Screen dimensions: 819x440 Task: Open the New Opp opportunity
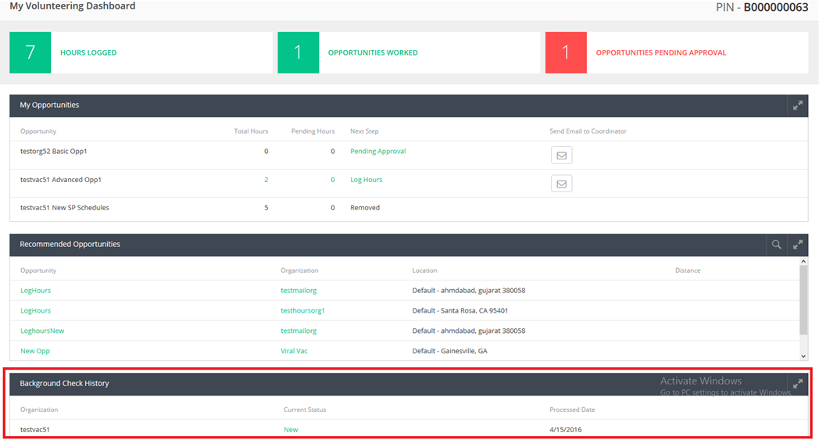35,351
